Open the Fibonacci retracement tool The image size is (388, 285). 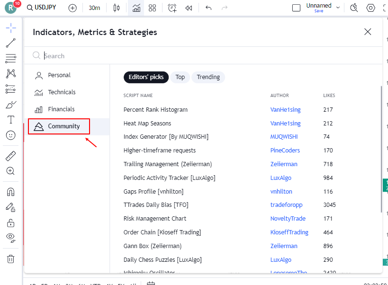click(x=10, y=59)
